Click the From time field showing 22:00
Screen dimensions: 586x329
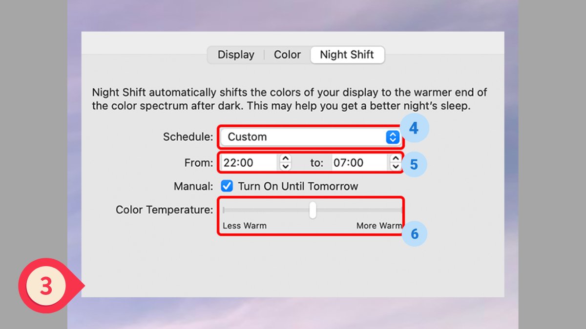point(249,163)
